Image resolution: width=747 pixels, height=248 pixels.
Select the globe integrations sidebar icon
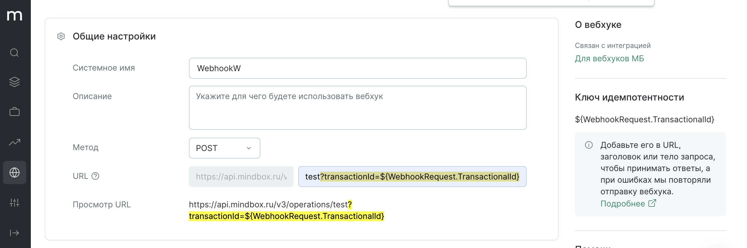[x=15, y=172]
